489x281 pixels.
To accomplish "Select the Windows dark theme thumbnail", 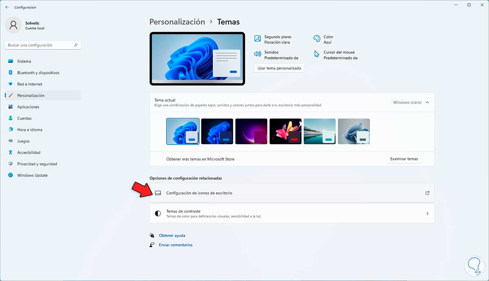I will point(217,132).
